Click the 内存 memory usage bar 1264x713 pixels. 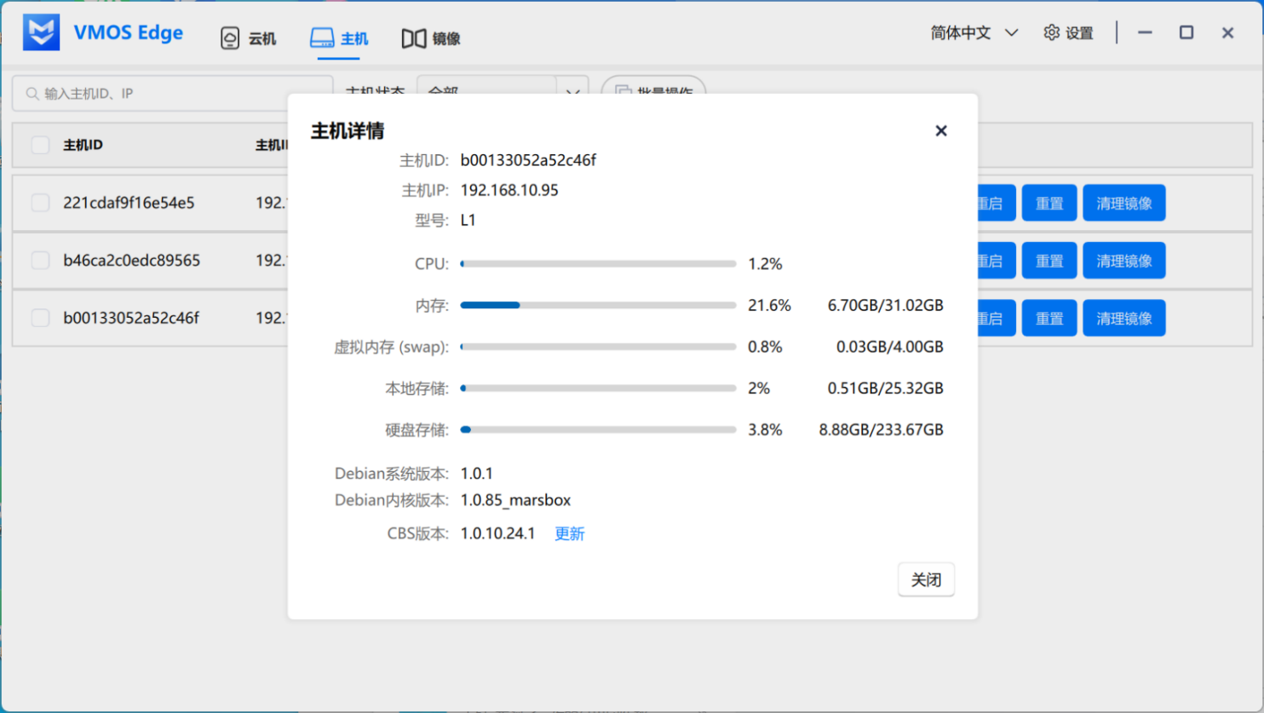point(598,305)
